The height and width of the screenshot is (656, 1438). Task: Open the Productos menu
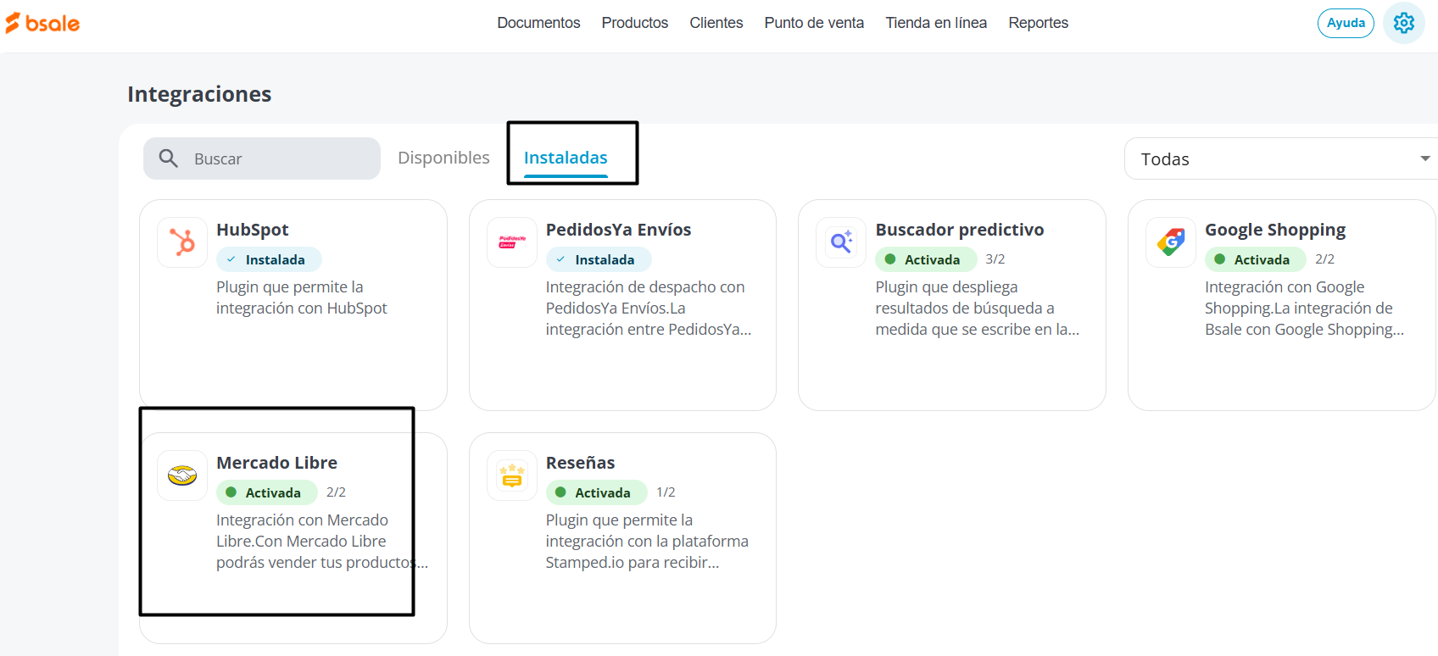coord(635,23)
